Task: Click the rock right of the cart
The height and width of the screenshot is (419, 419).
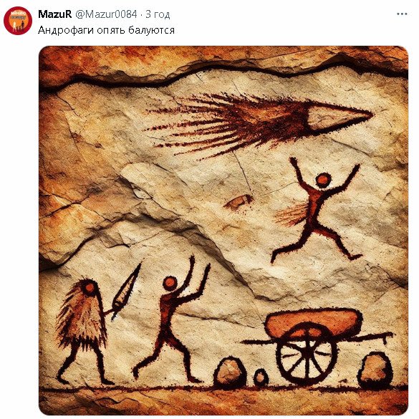Action: tap(375, 370)
